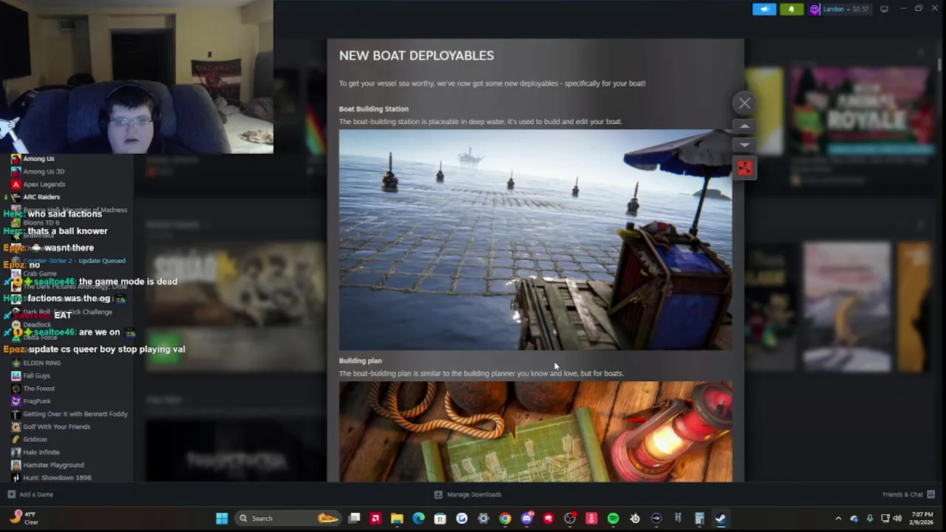
Task: Select Among Us 3D in library
Action: [x=44, y=171]
